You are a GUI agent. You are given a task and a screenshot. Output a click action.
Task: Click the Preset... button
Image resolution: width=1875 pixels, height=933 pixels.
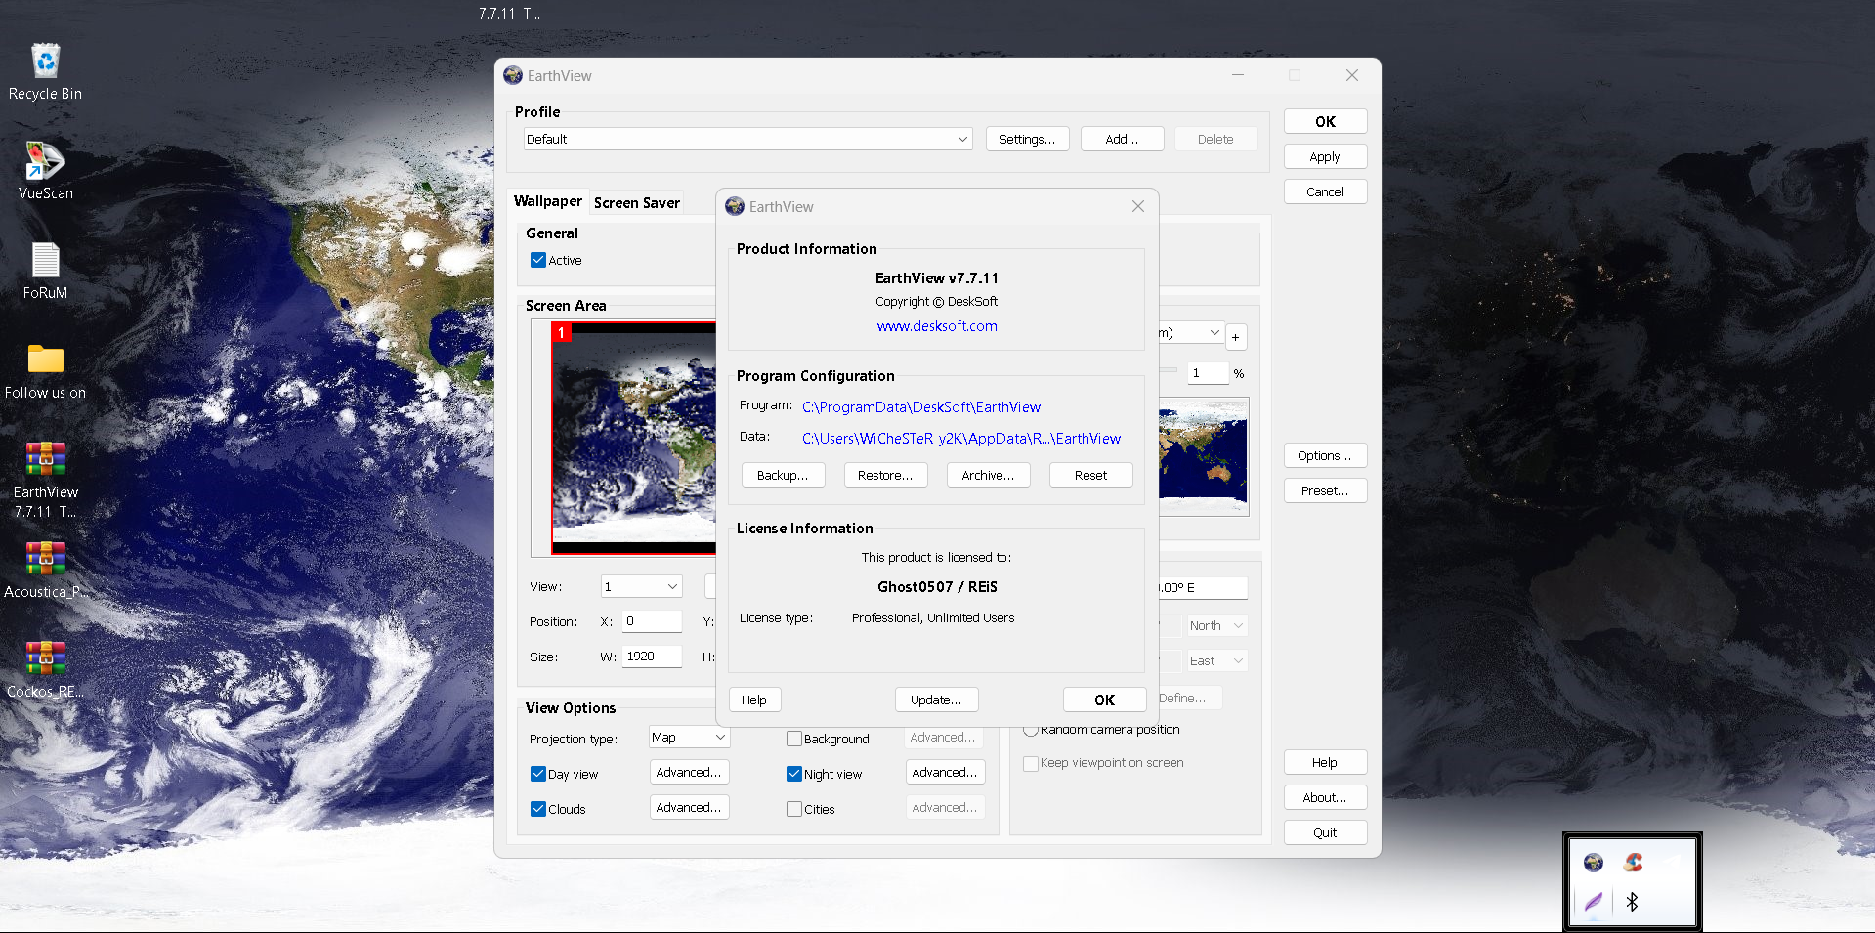click(x=1325, y=490)
